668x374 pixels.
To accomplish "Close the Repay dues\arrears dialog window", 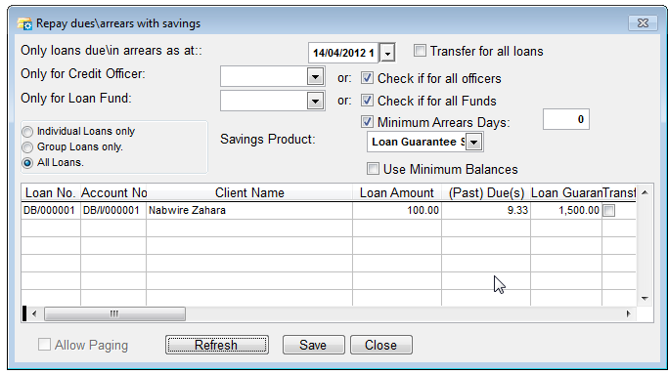I will pyautogui.click(x=643, y=23).
